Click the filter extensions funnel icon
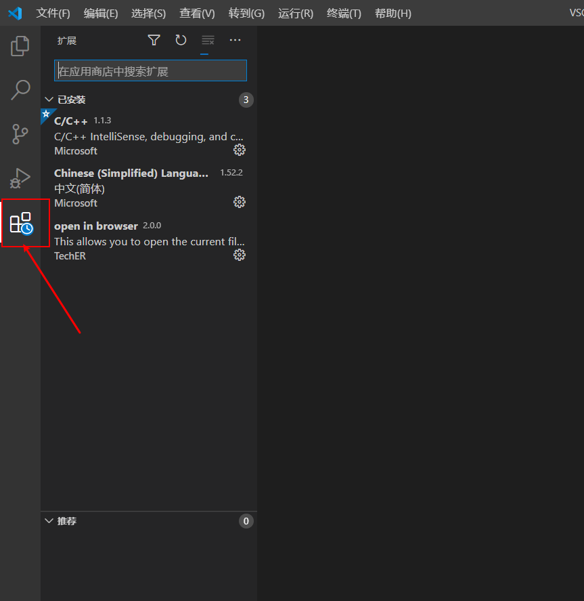This screenshot has width=584, height=601. (154, 40)
